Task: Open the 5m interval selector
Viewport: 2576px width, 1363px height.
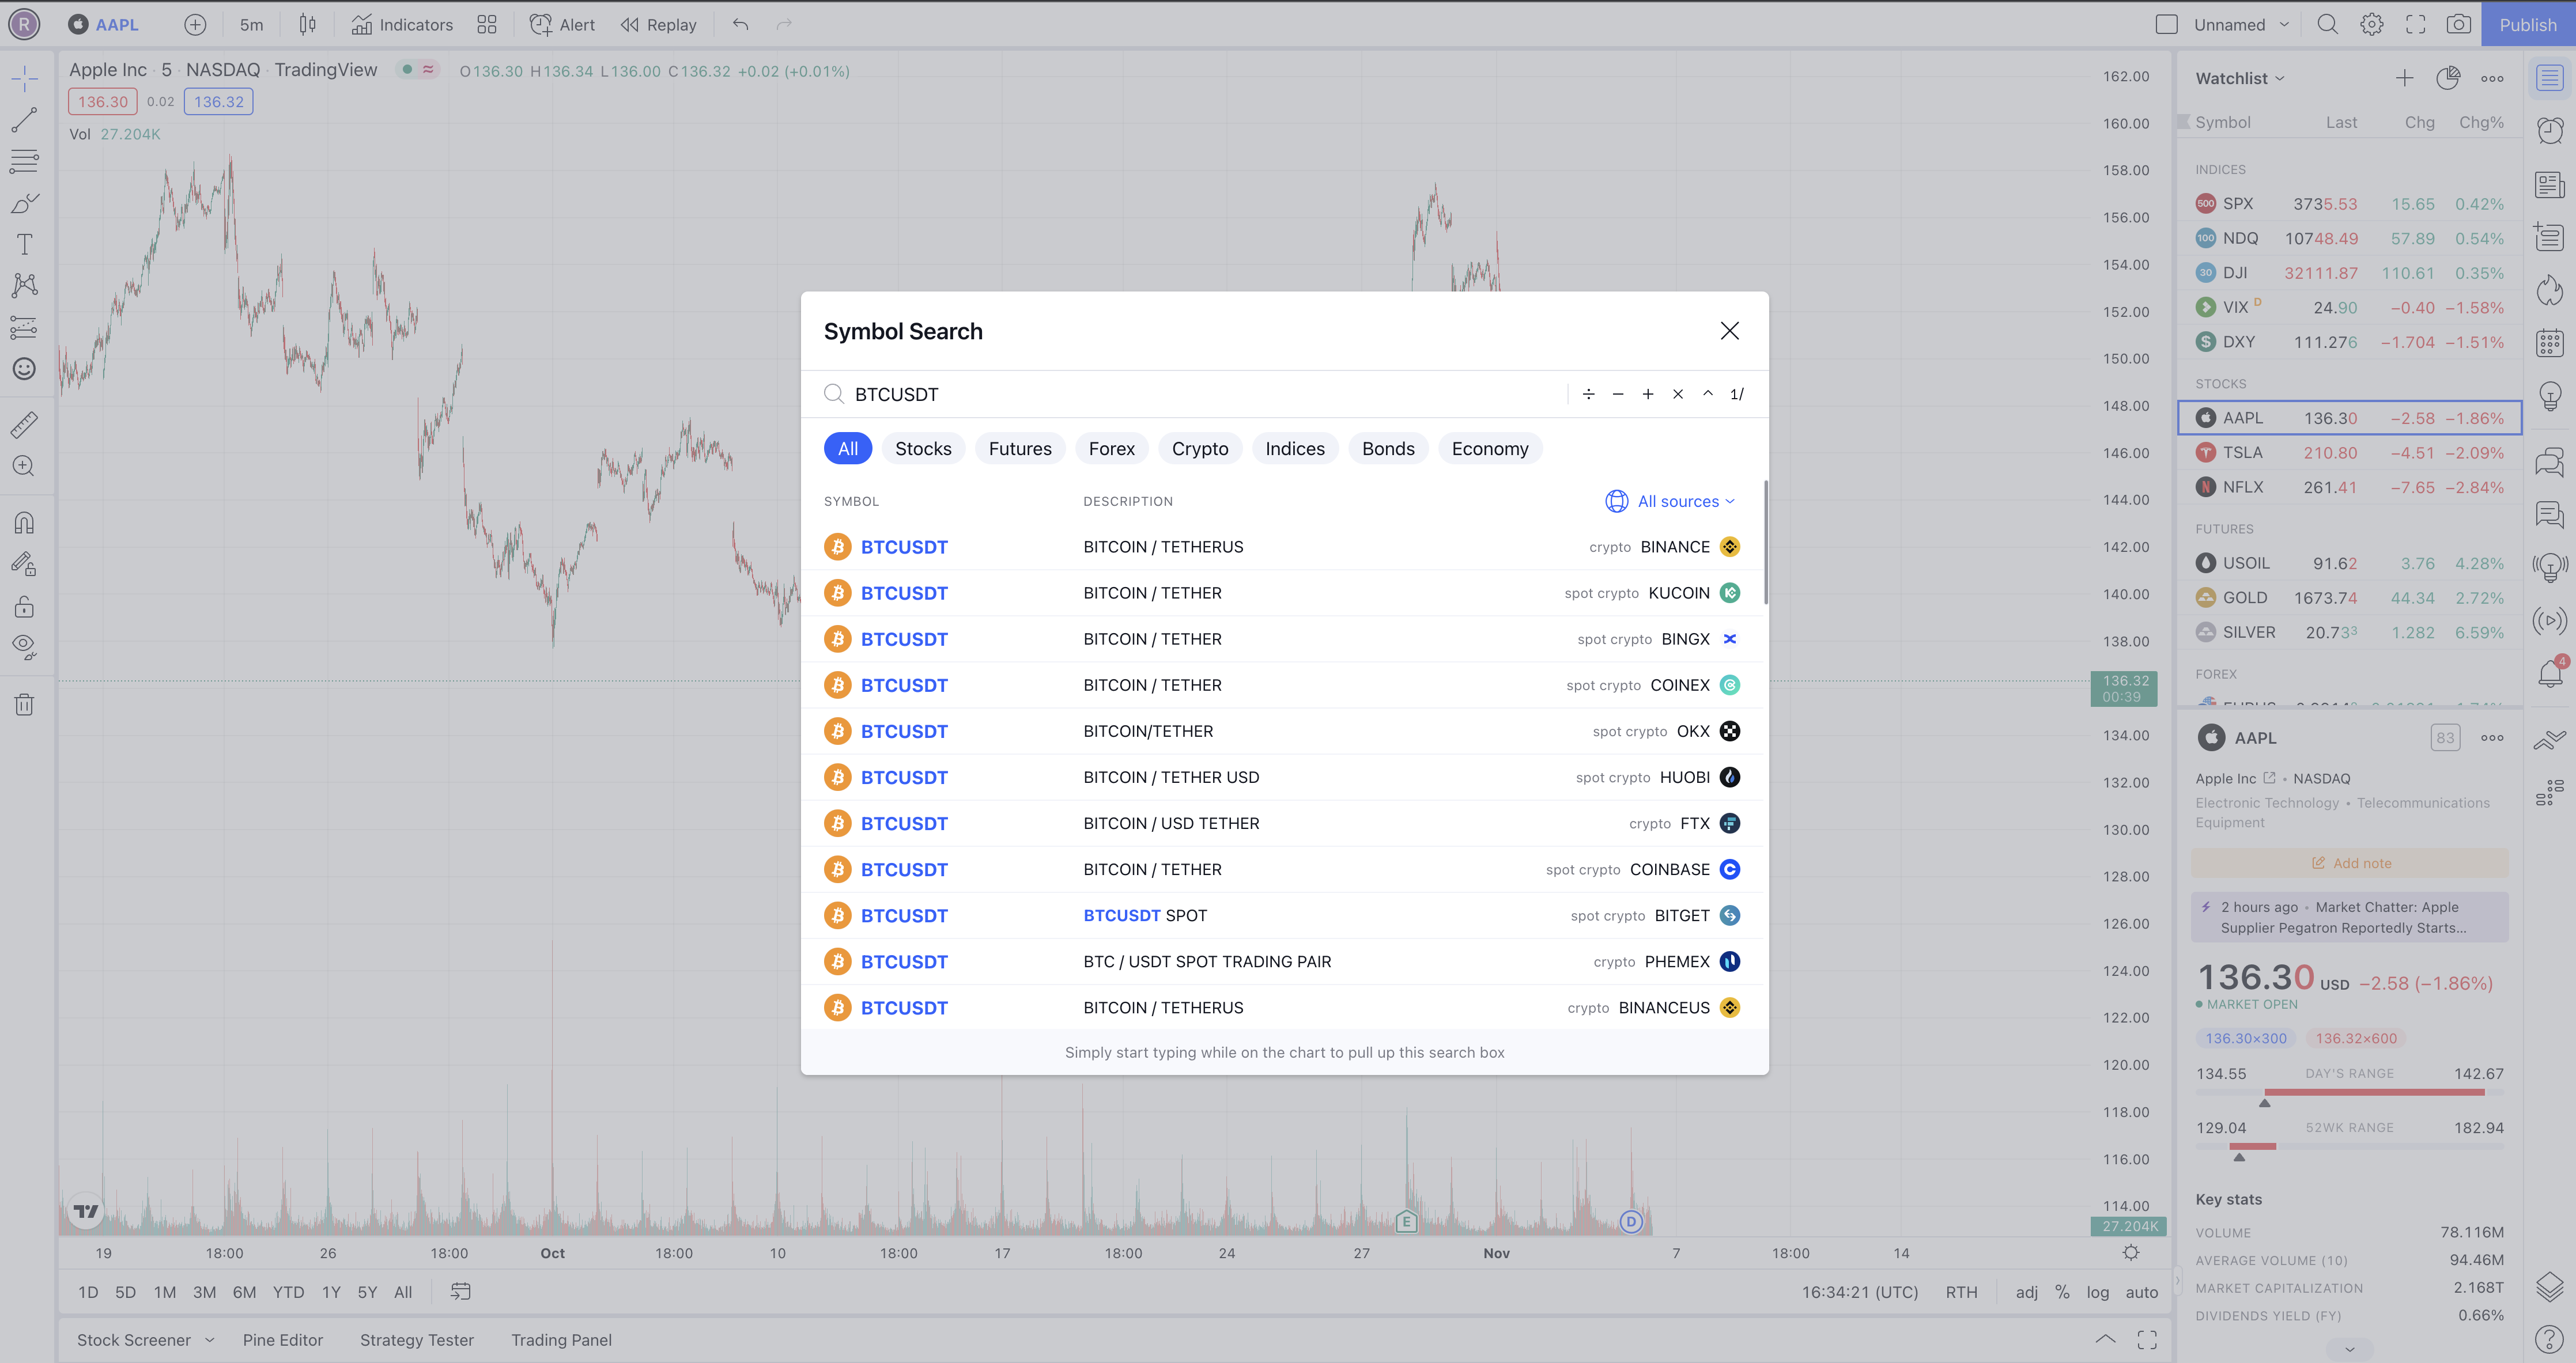Action: coord(252,25)
